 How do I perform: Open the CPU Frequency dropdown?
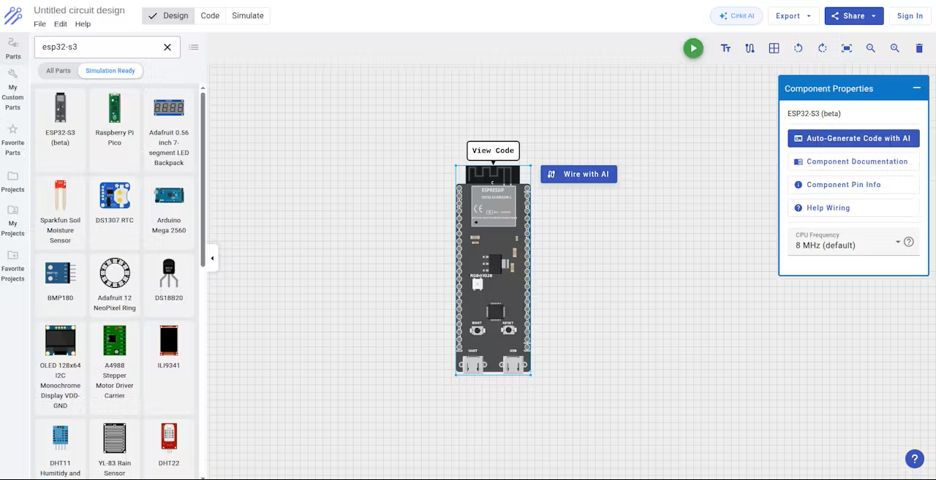(897, 242)
